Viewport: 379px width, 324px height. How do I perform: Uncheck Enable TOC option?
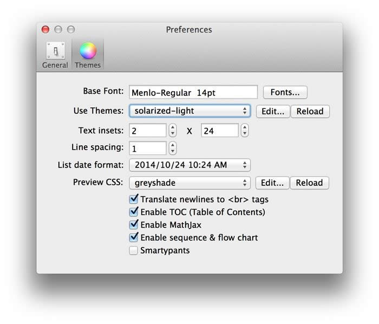(134, 212)
